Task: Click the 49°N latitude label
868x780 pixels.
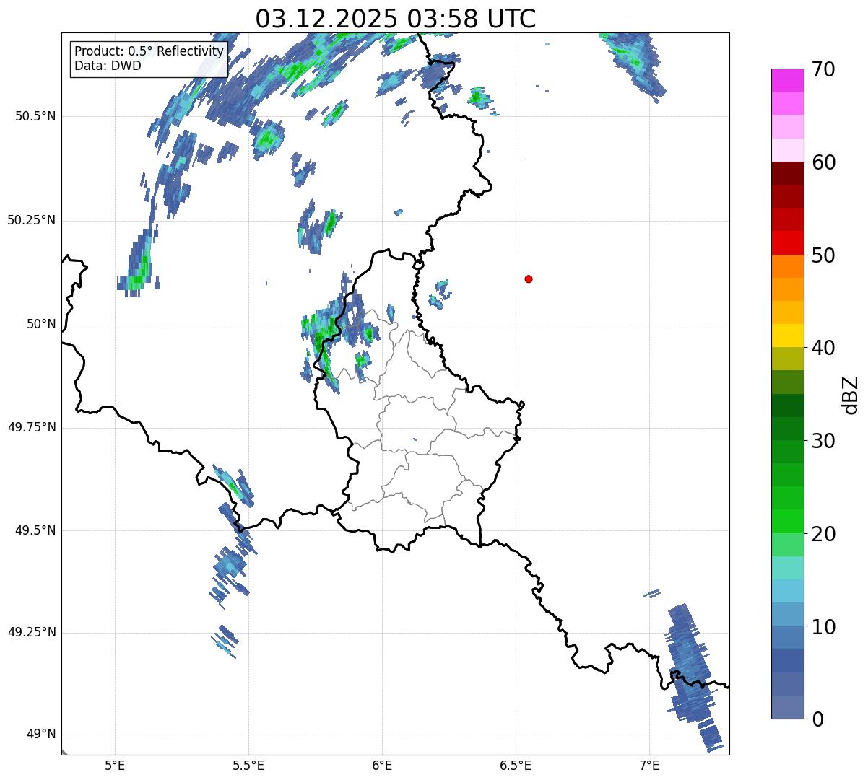Action: [41, 735]
